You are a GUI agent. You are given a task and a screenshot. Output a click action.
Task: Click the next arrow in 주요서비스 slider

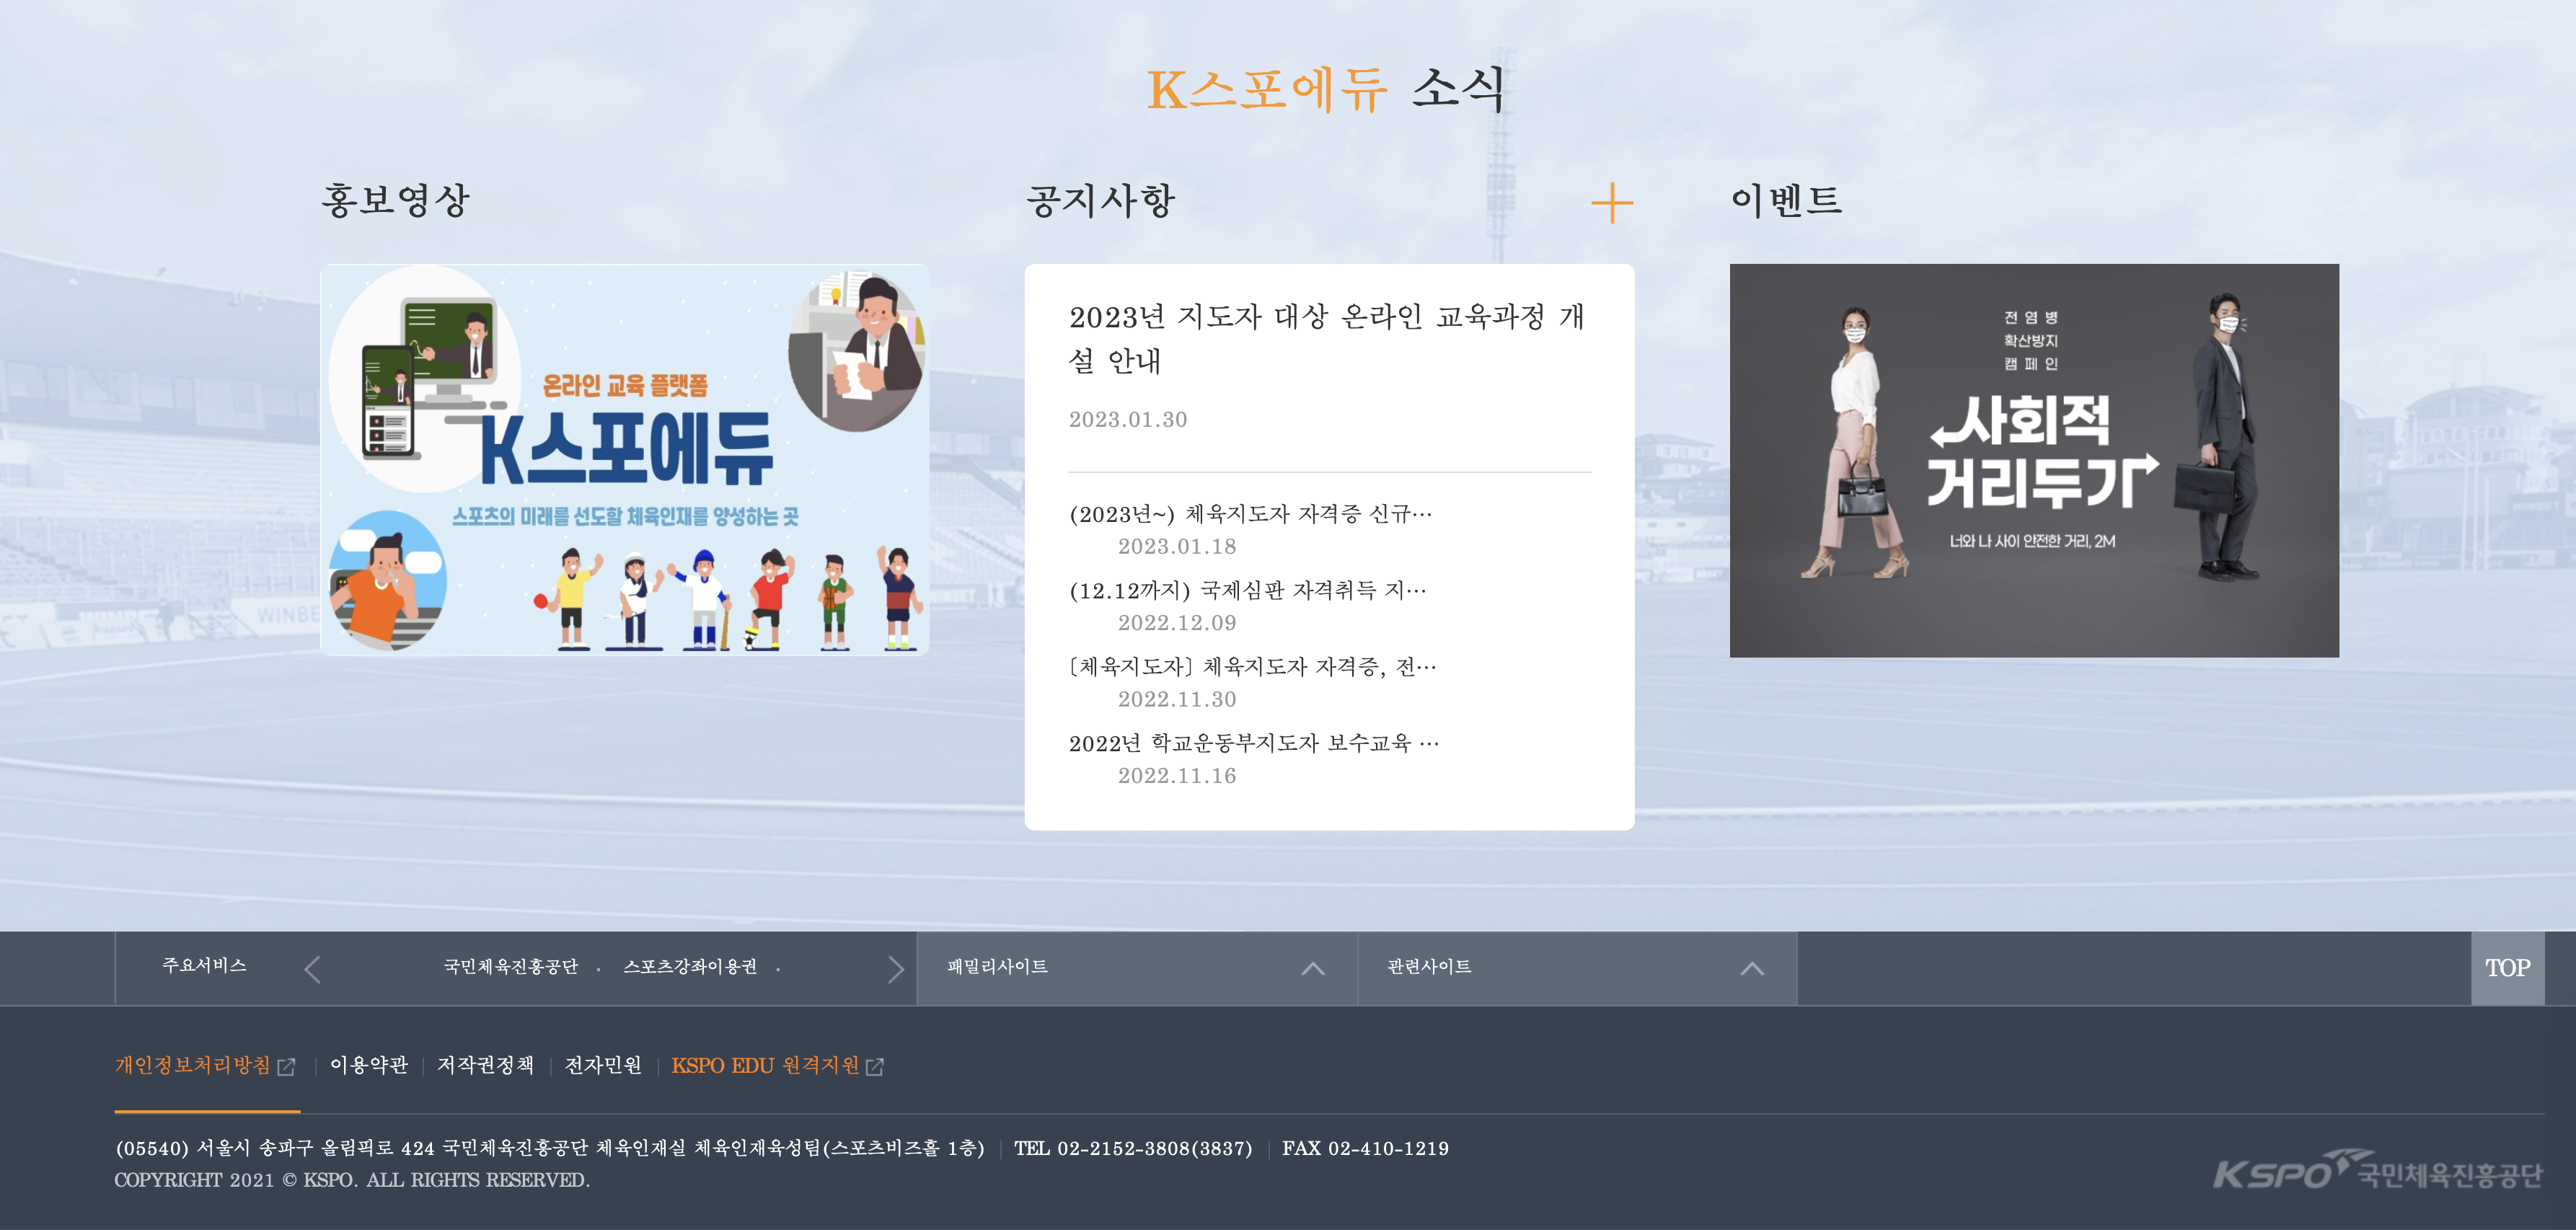895,968
